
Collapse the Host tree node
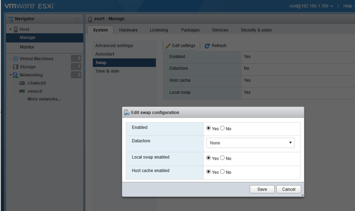(x=11, y=29)
